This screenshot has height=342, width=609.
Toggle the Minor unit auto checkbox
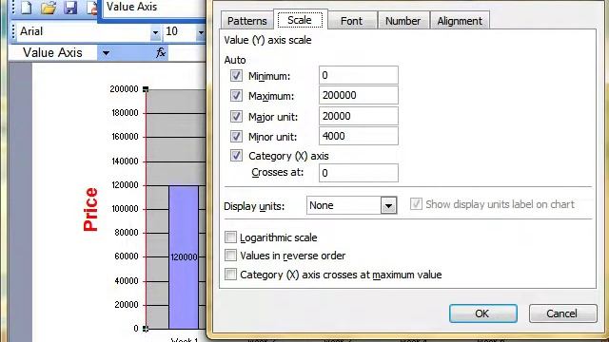(x=236, y=136)
